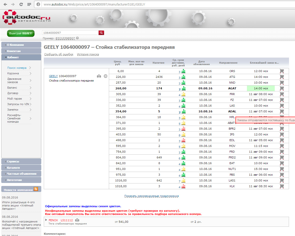The width and height of the screenshot is (295, 236).
Task: Expand the FENOX LS11112 replacement row
Action: coord(46,220)
